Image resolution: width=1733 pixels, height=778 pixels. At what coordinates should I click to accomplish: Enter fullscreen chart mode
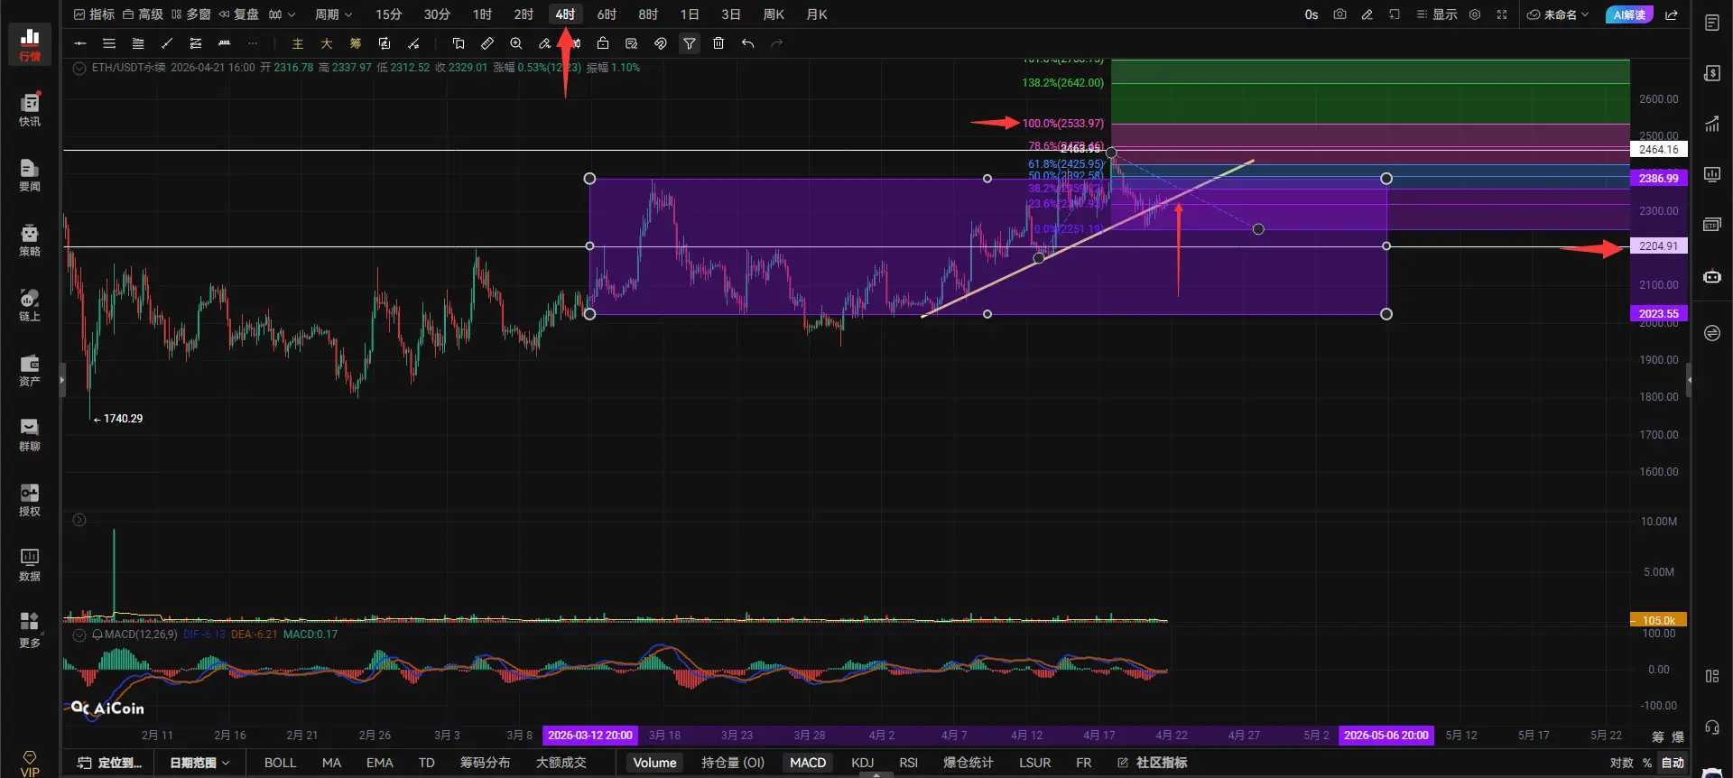pos(1502,14)
